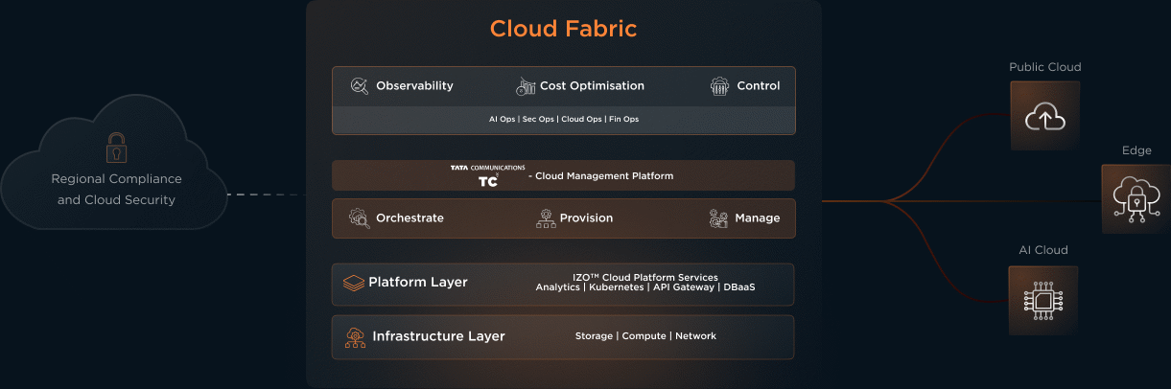Click the Orchestrate label
Viewport: 1171px width, 389px height.
click(410, 218)
